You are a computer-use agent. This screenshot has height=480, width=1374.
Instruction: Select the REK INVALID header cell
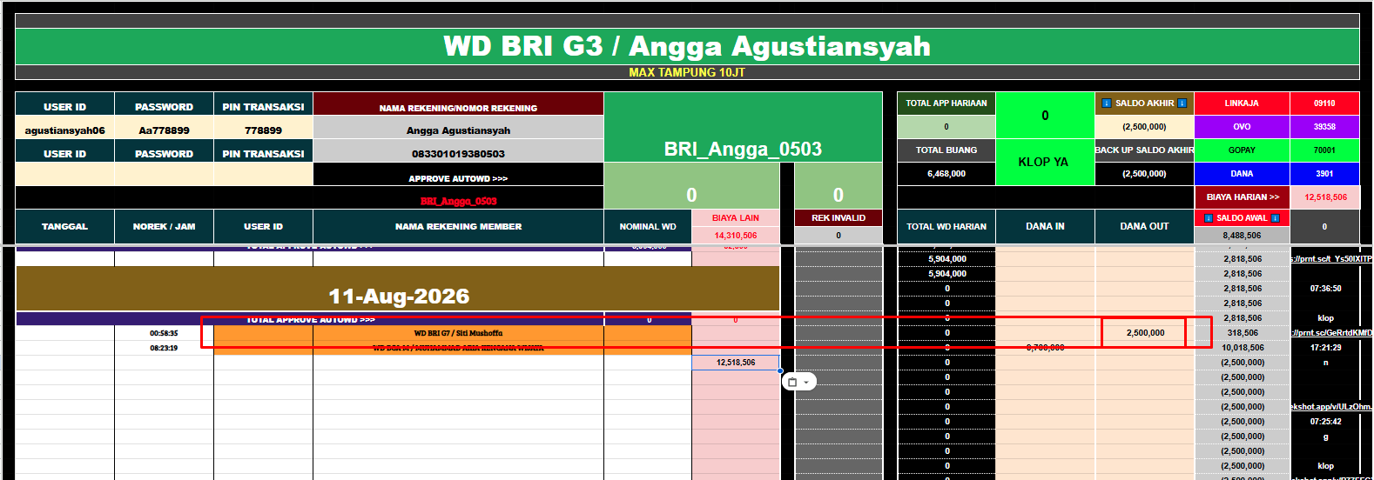coord(839,218)
